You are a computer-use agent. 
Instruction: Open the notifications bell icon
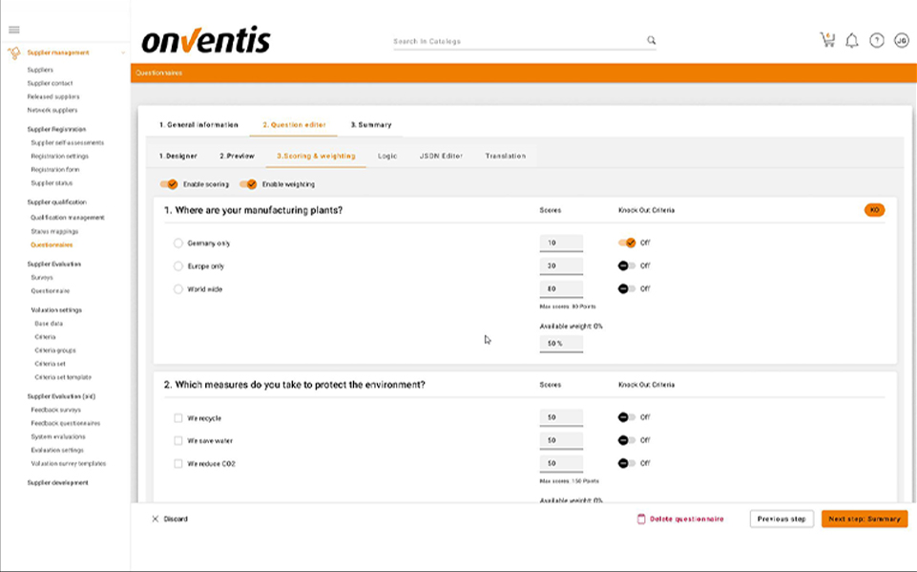[852, 40]
